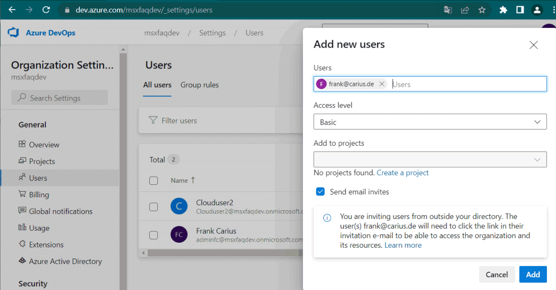Close the Add new users panel
This screenshot has width=556, height=290.
(533, 45)
